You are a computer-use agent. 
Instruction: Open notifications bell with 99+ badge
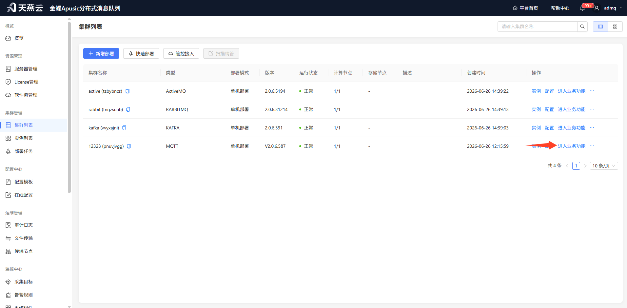click(582, 8)
